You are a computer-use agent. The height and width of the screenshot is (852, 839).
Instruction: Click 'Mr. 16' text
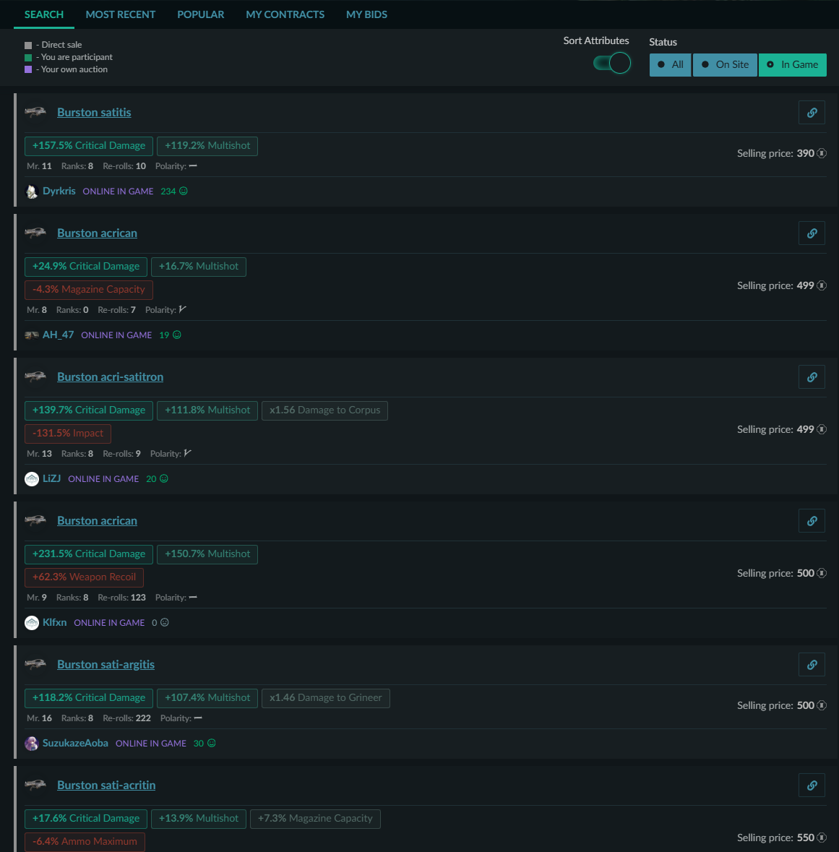pos(39,718)
